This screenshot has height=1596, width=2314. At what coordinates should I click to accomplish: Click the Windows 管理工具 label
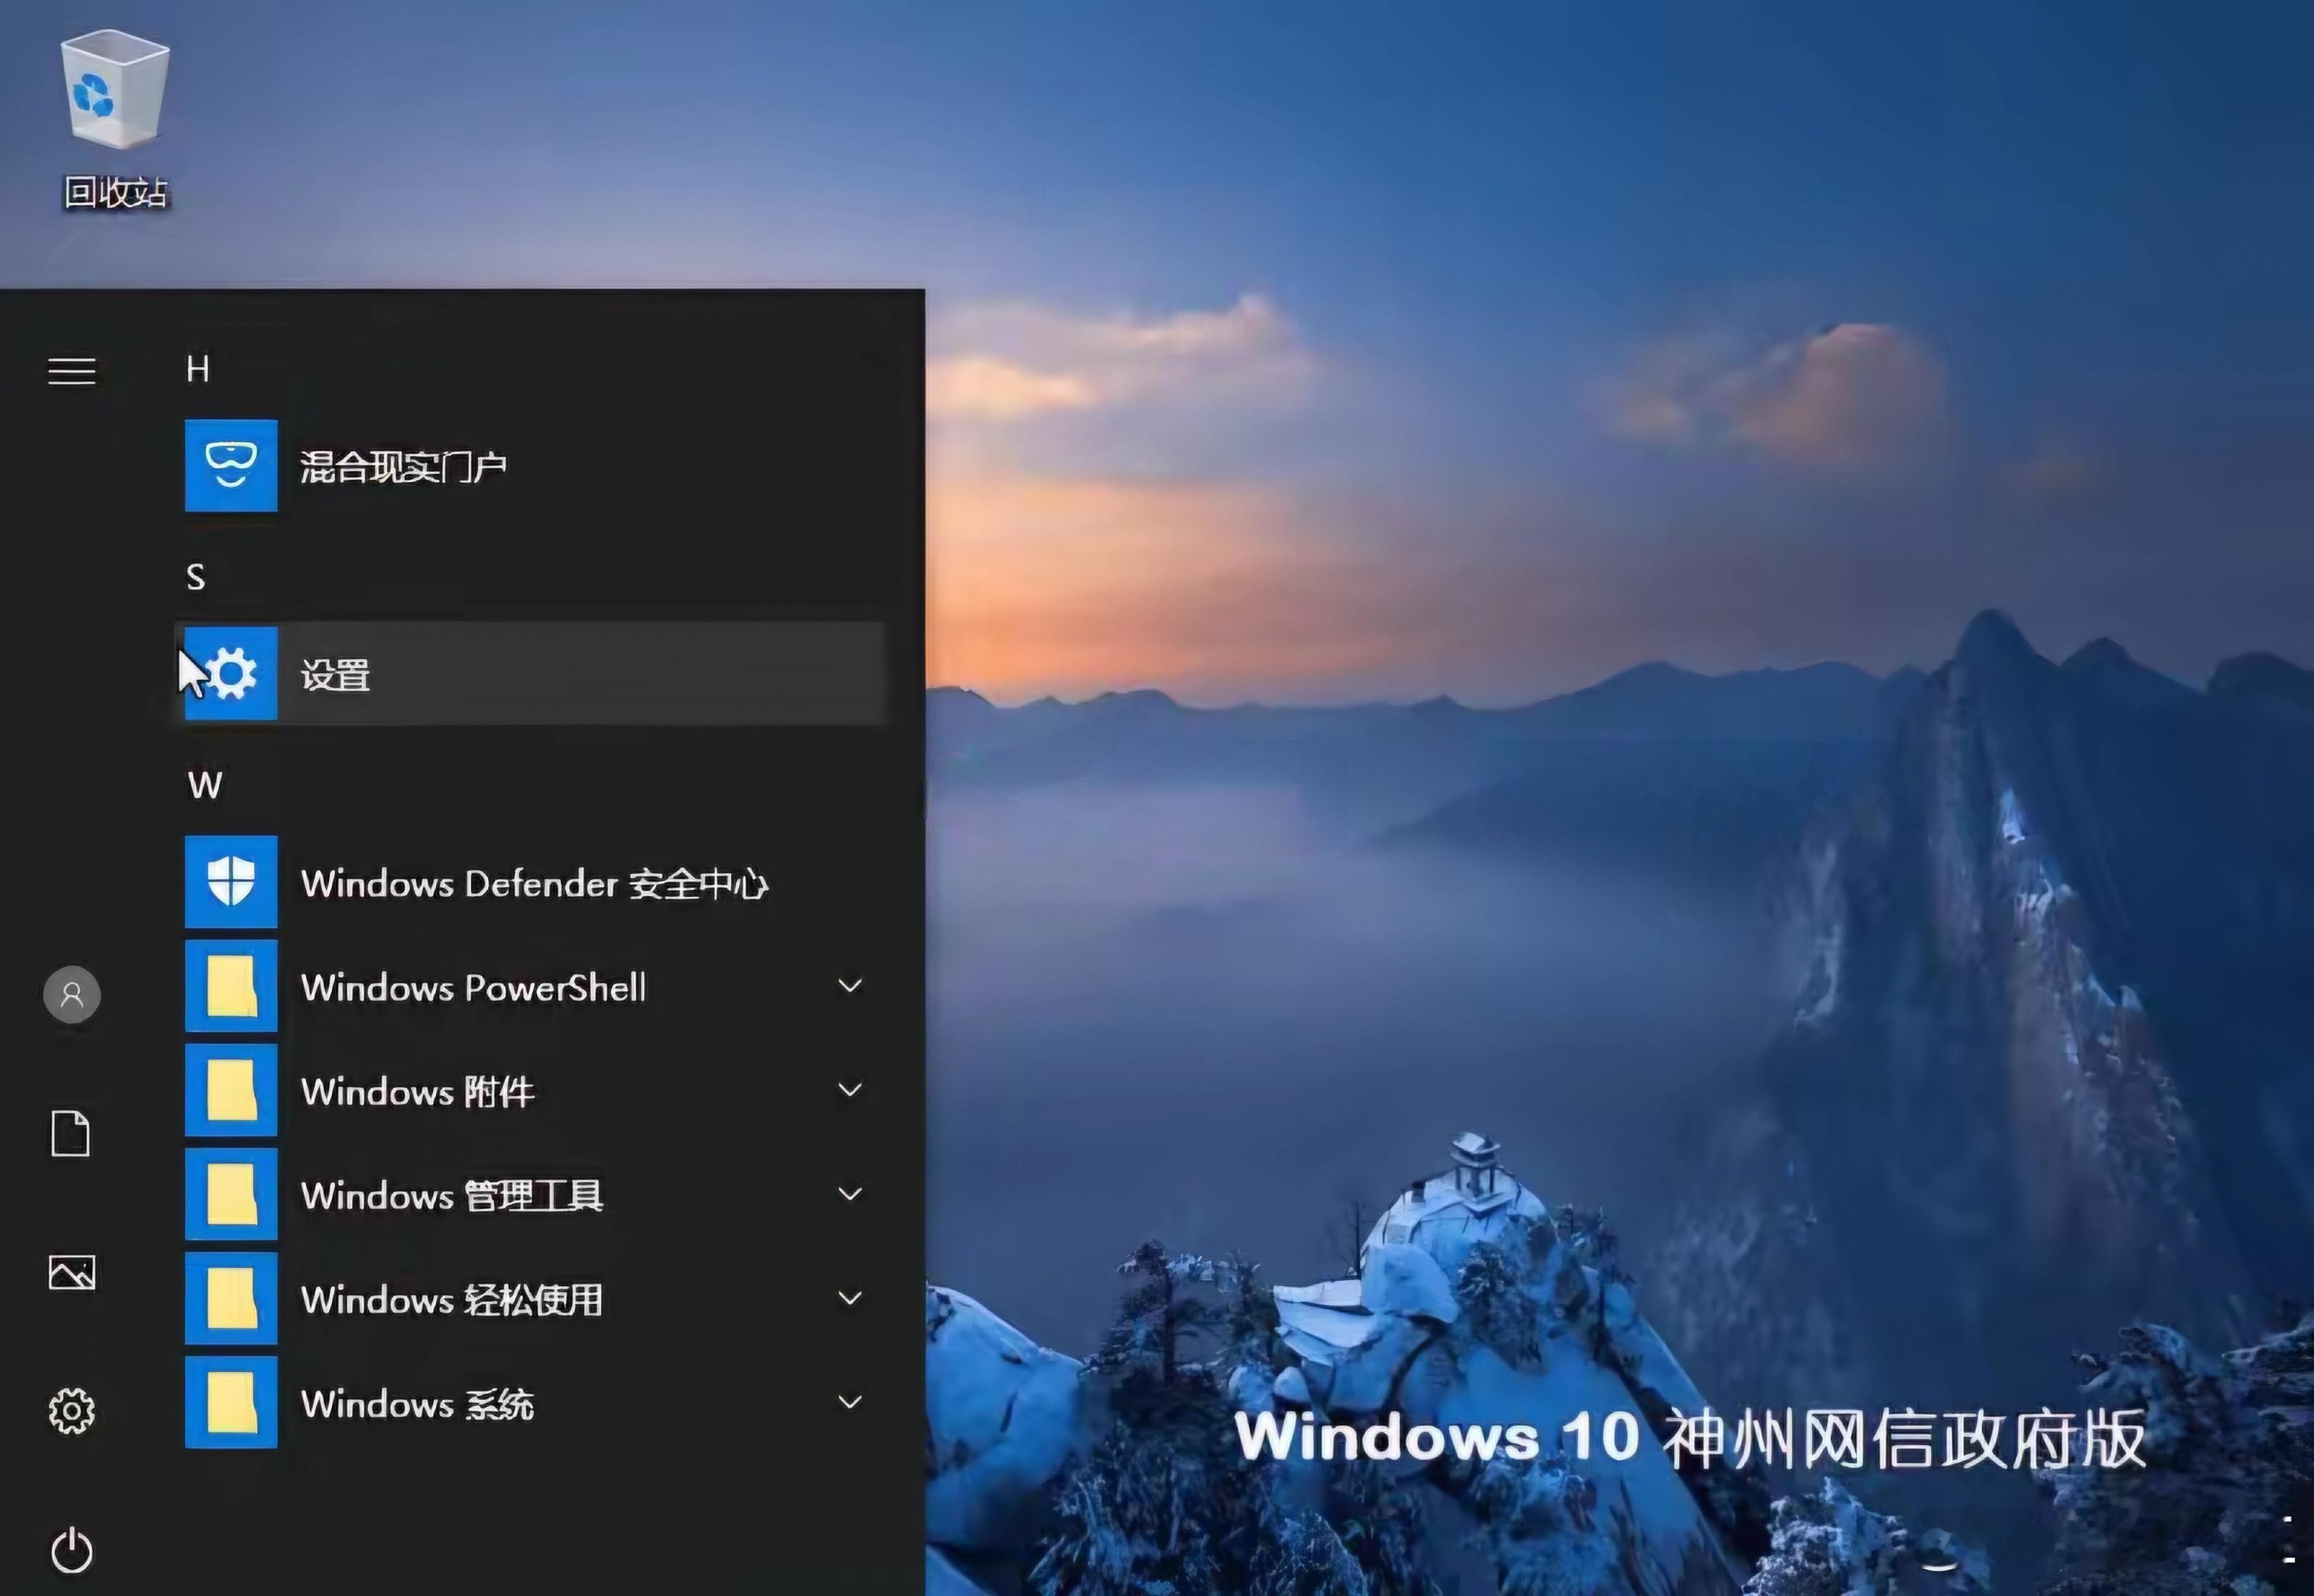[452, 1196]
